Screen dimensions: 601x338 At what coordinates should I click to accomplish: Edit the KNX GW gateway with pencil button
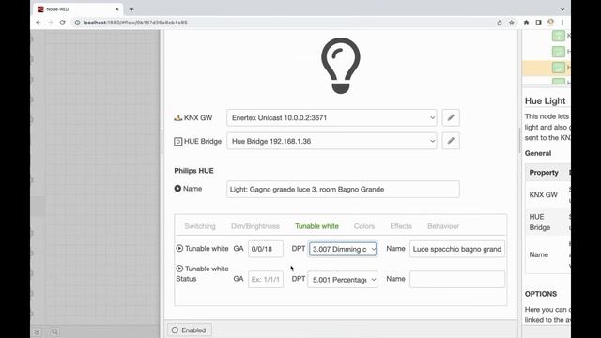click(x=451, y=117)
